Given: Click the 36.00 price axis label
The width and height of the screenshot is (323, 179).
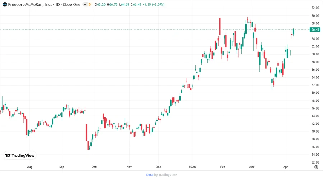Looking at the screenshot, I should pos(315,147).
